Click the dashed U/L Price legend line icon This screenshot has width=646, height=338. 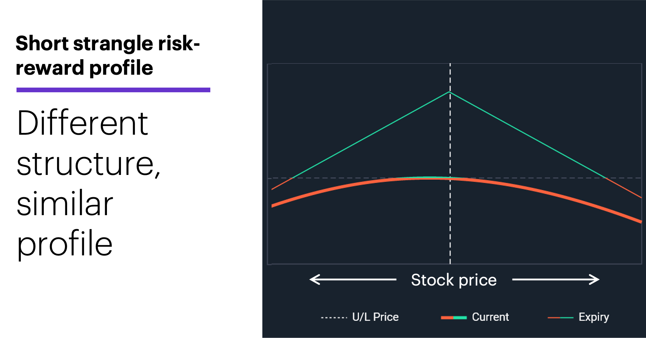(x=334, y=318)
